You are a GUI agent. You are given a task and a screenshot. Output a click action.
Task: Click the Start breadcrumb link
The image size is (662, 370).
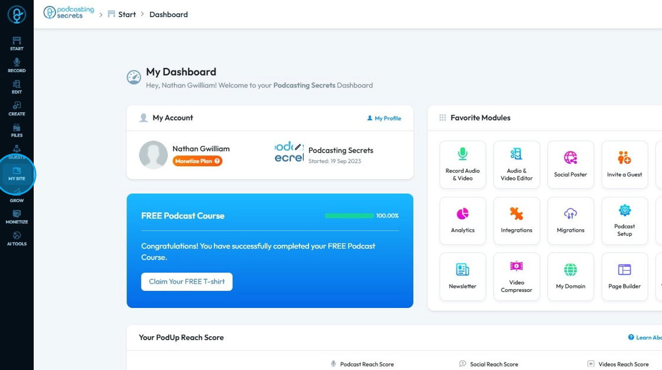(122, 14)
